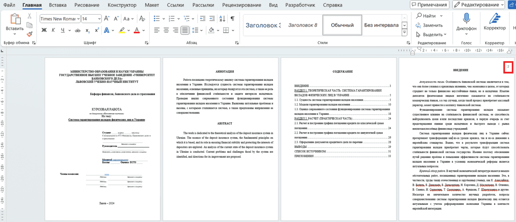Click the line spacing icon
Screen dimensions: 516x222
pyautogui.click(x=195, y=30)
